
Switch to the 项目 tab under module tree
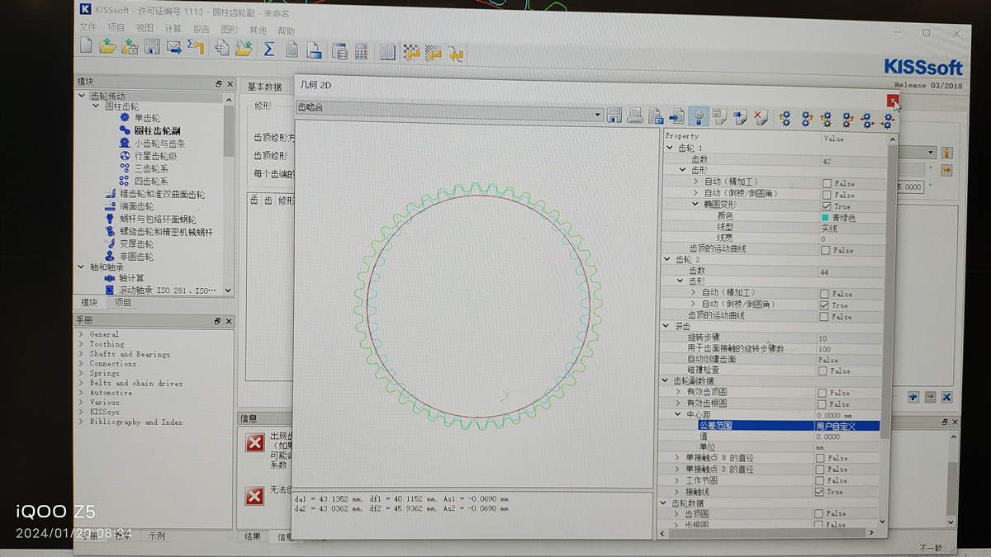pyautogui.click(x=123, y=303)
